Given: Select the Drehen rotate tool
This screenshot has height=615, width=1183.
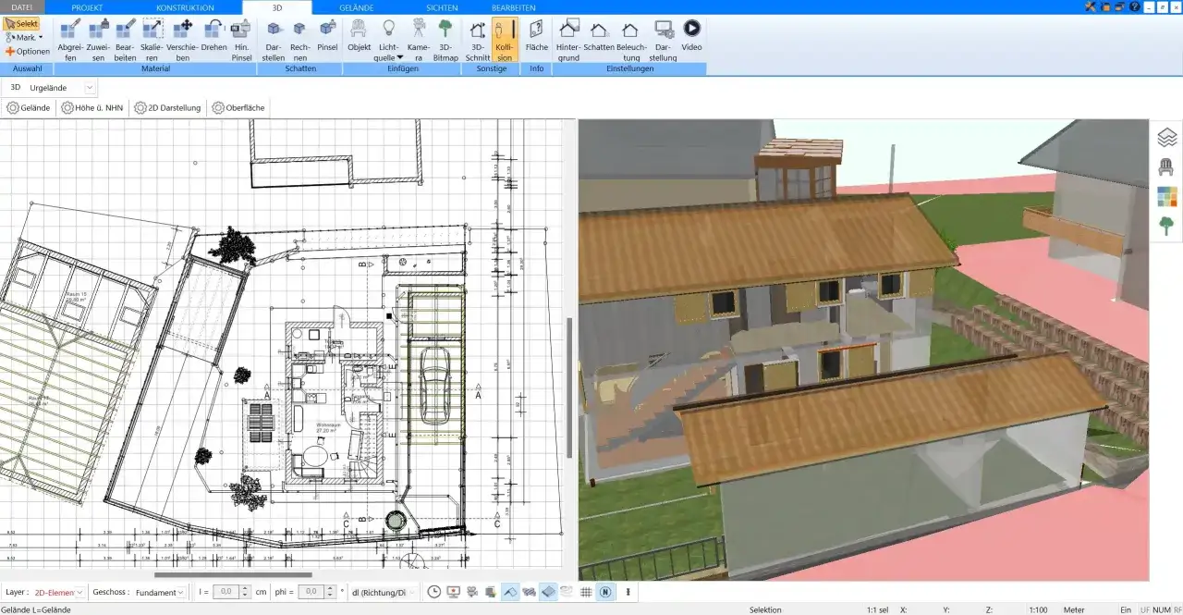Looking at the screenshot, I should pyautogui.click(x=213, y=35).
